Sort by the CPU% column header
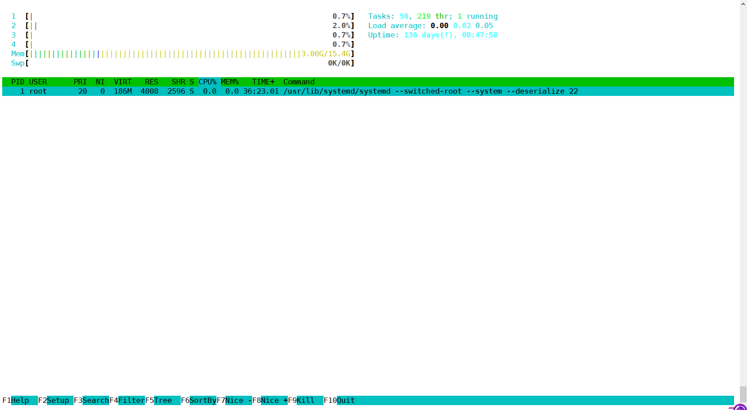 (207, 82)
